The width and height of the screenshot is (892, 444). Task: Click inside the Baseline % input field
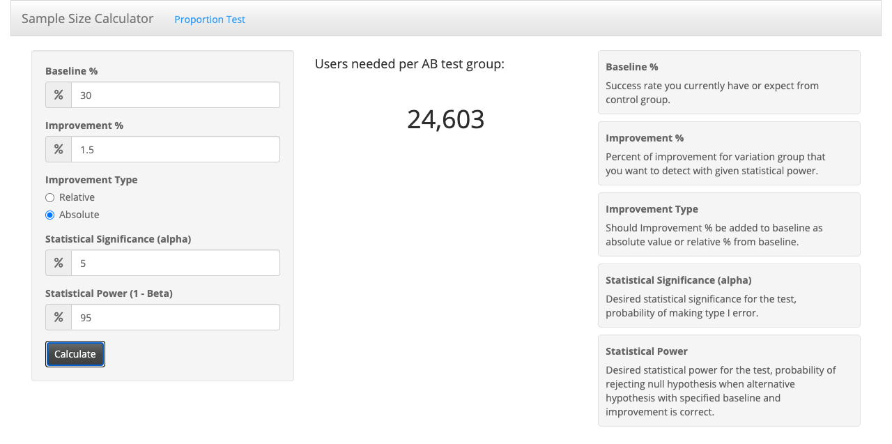[x=174, y=95]
